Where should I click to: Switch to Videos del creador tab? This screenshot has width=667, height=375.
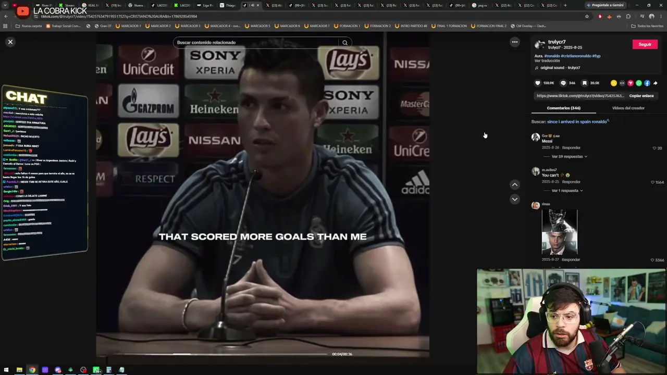[628, 108]
